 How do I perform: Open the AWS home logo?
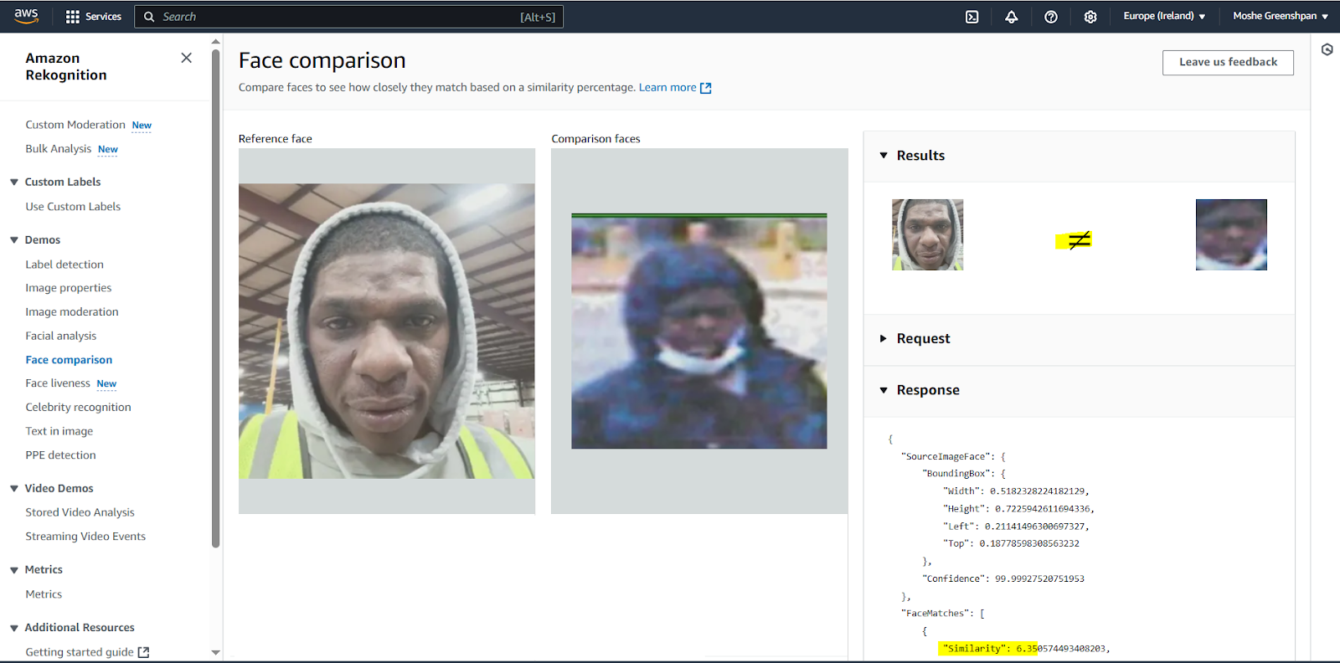(26, 16)
